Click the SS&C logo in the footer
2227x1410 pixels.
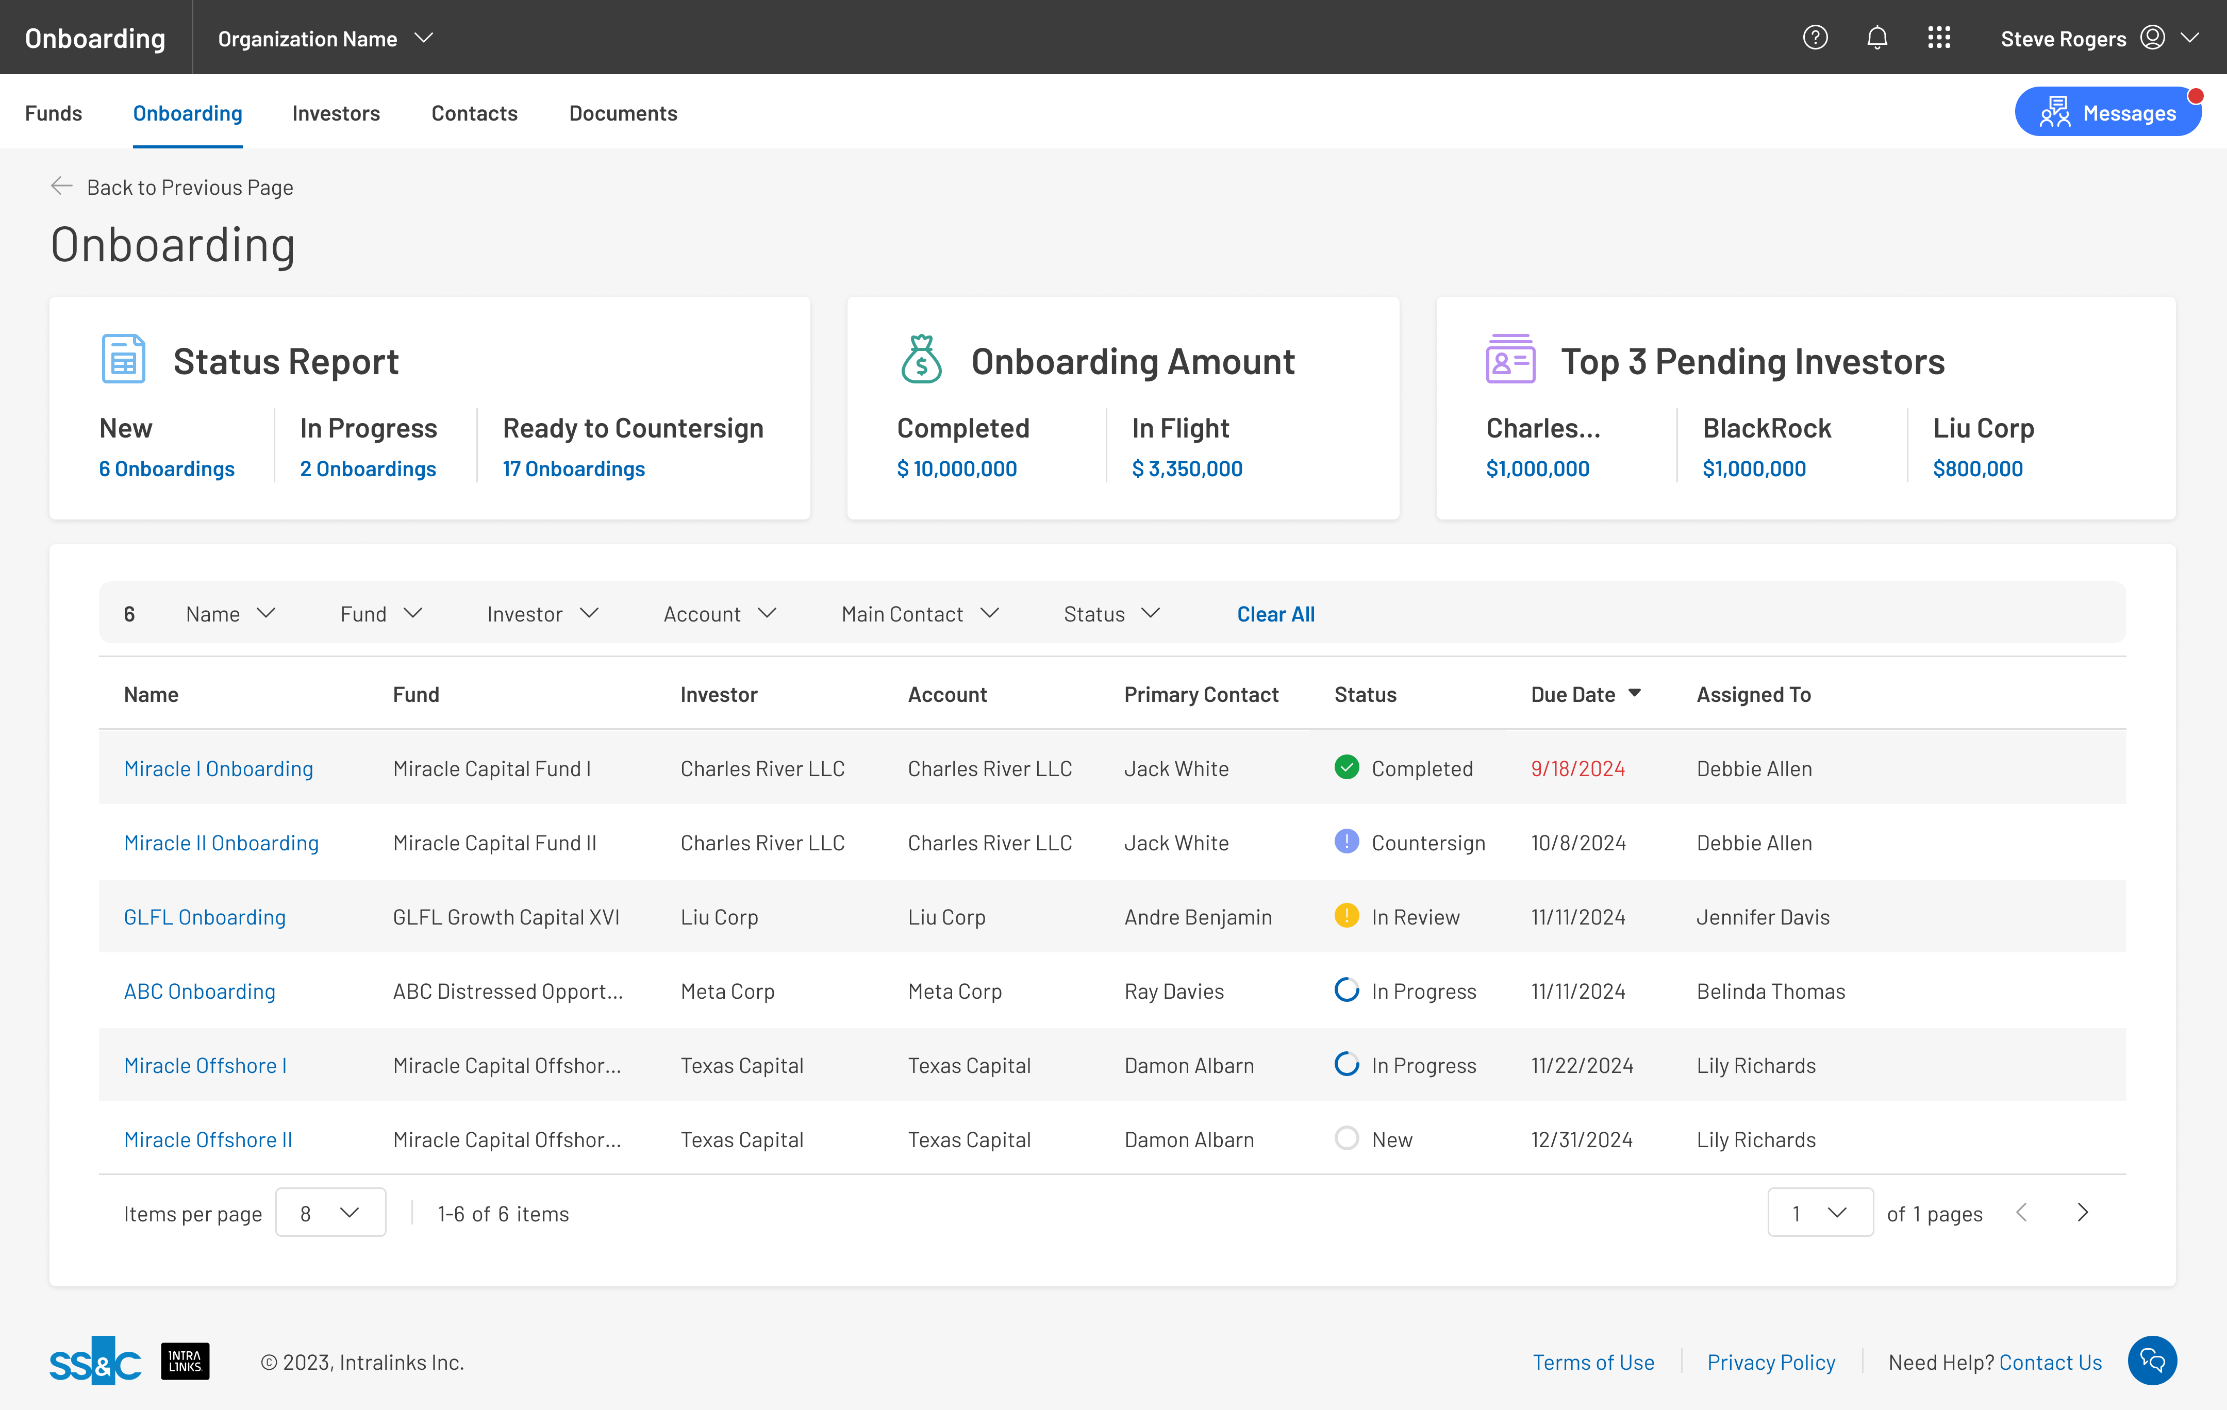tap(95, 1360)
